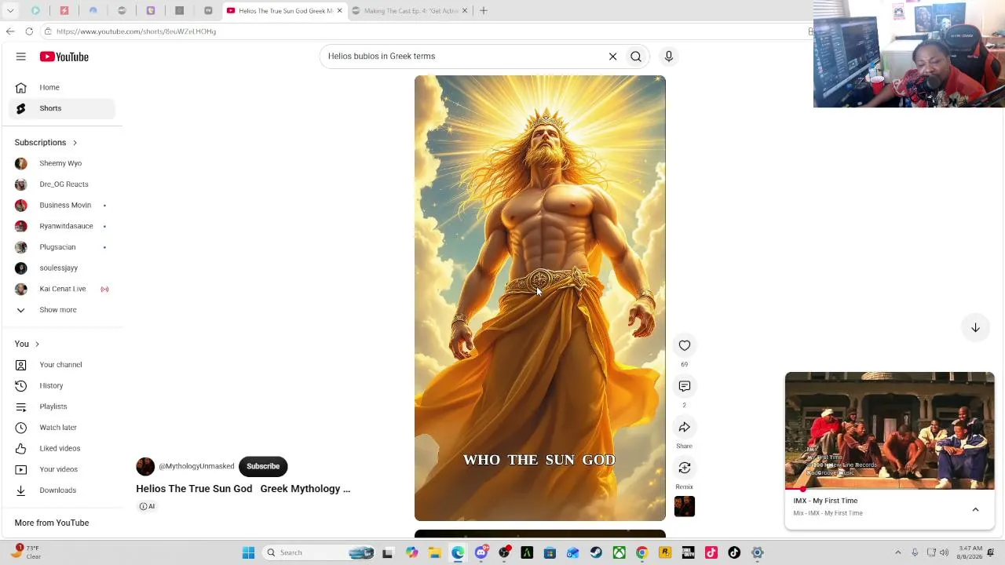Screen dimensions: 1005x565
Task: Focus the browser address bar URL
Action: [136, 31]
